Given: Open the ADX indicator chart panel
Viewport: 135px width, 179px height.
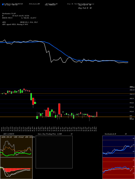Looking at the screenshot, I should (16, 146).
